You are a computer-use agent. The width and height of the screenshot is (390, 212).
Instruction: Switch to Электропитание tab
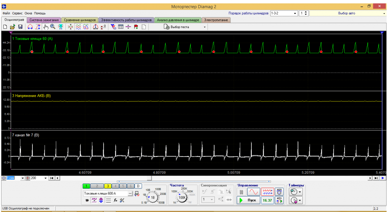[x=216, y=20]
